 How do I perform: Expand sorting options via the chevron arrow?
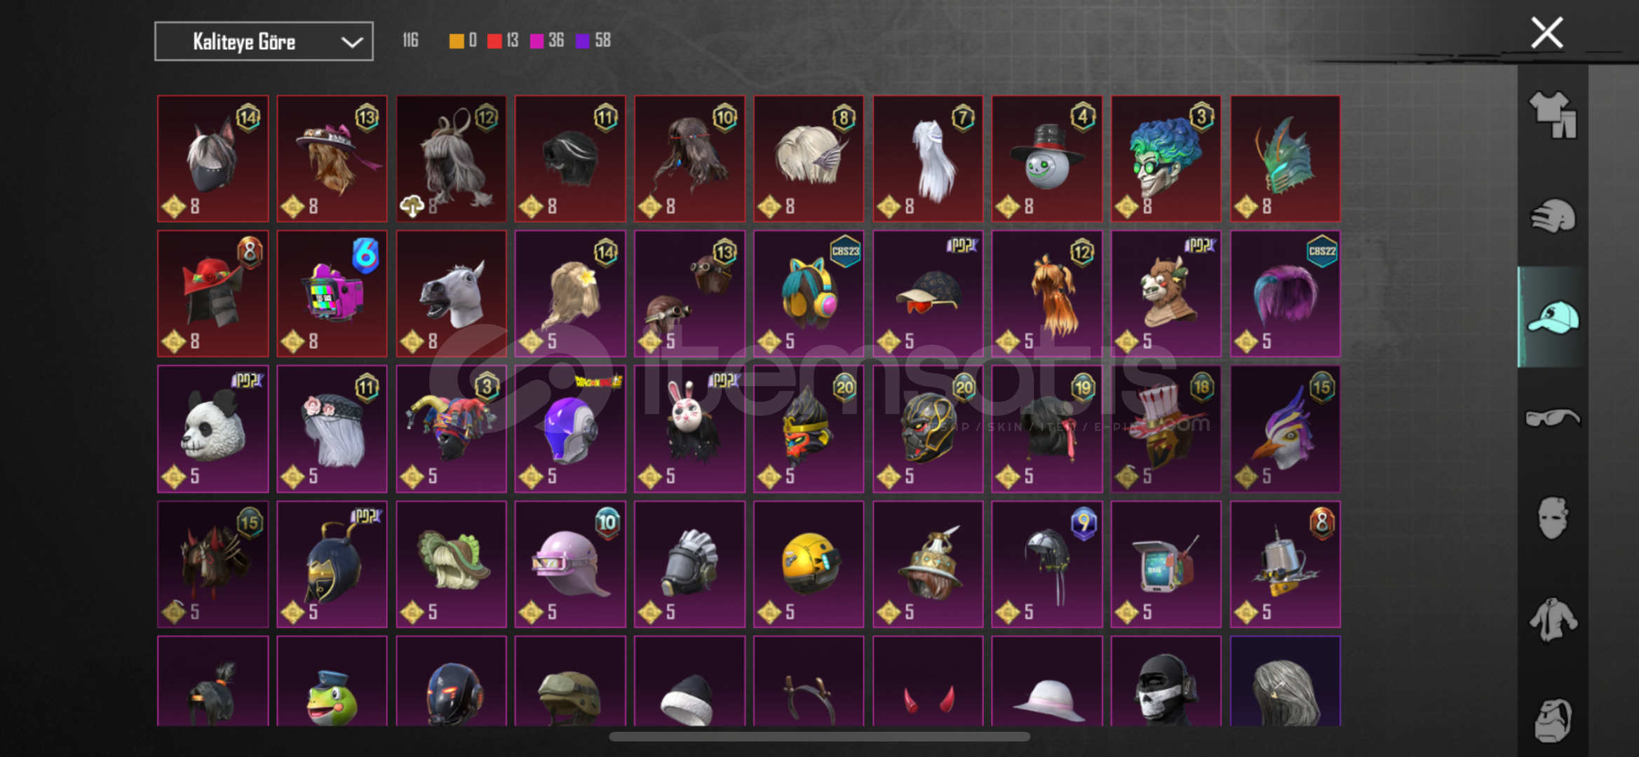pos(351,42)
